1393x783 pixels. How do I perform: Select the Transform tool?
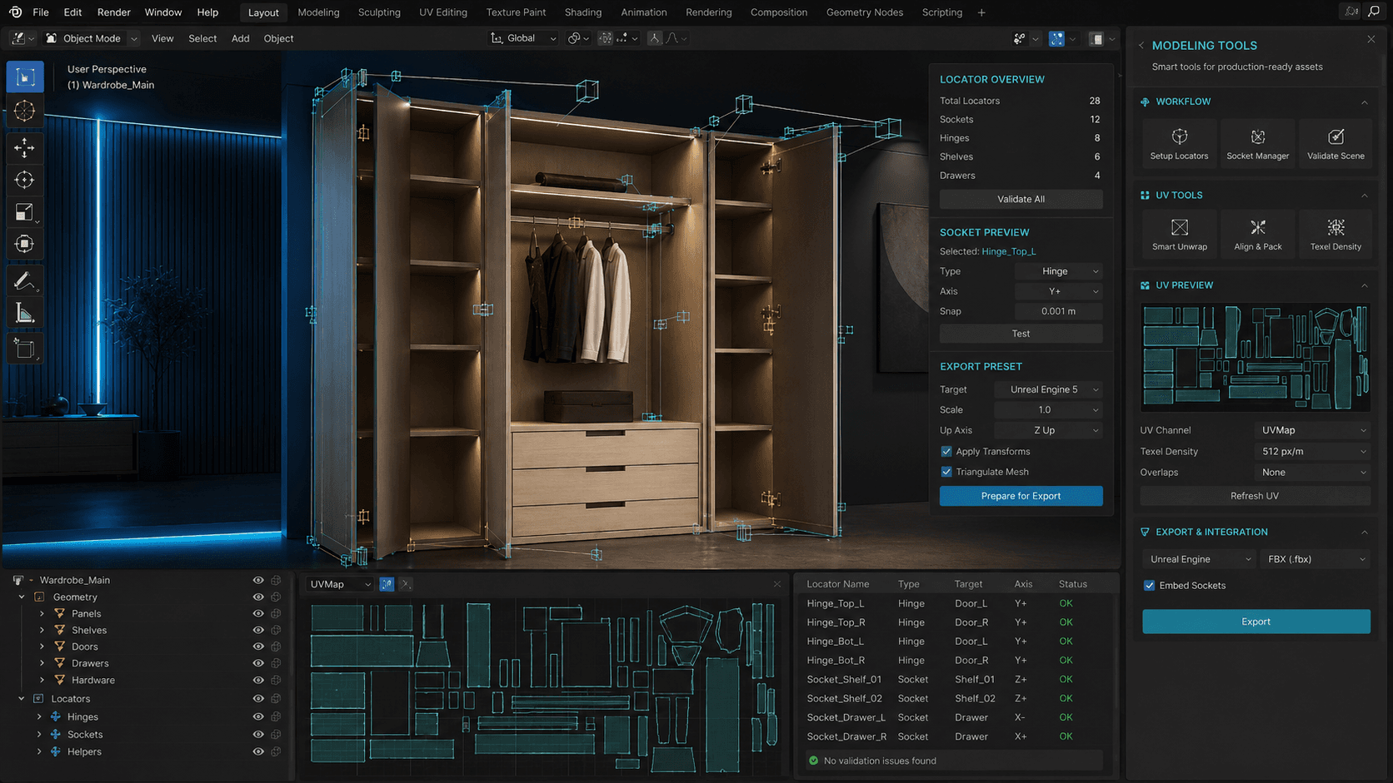pyautogui.click(x=24, y=244)
